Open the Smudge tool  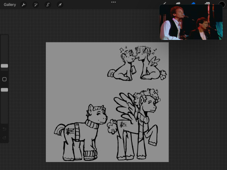(x=178, y=3)
